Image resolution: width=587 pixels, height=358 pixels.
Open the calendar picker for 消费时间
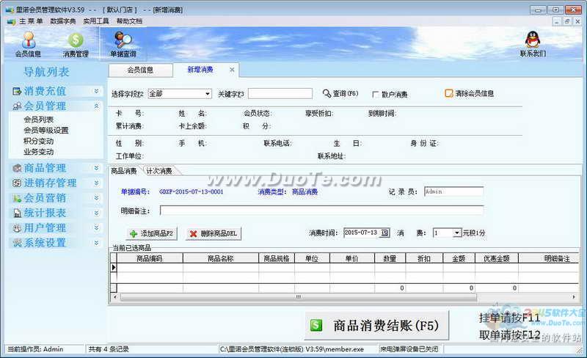pyautogui.click(x=384, y=233)
